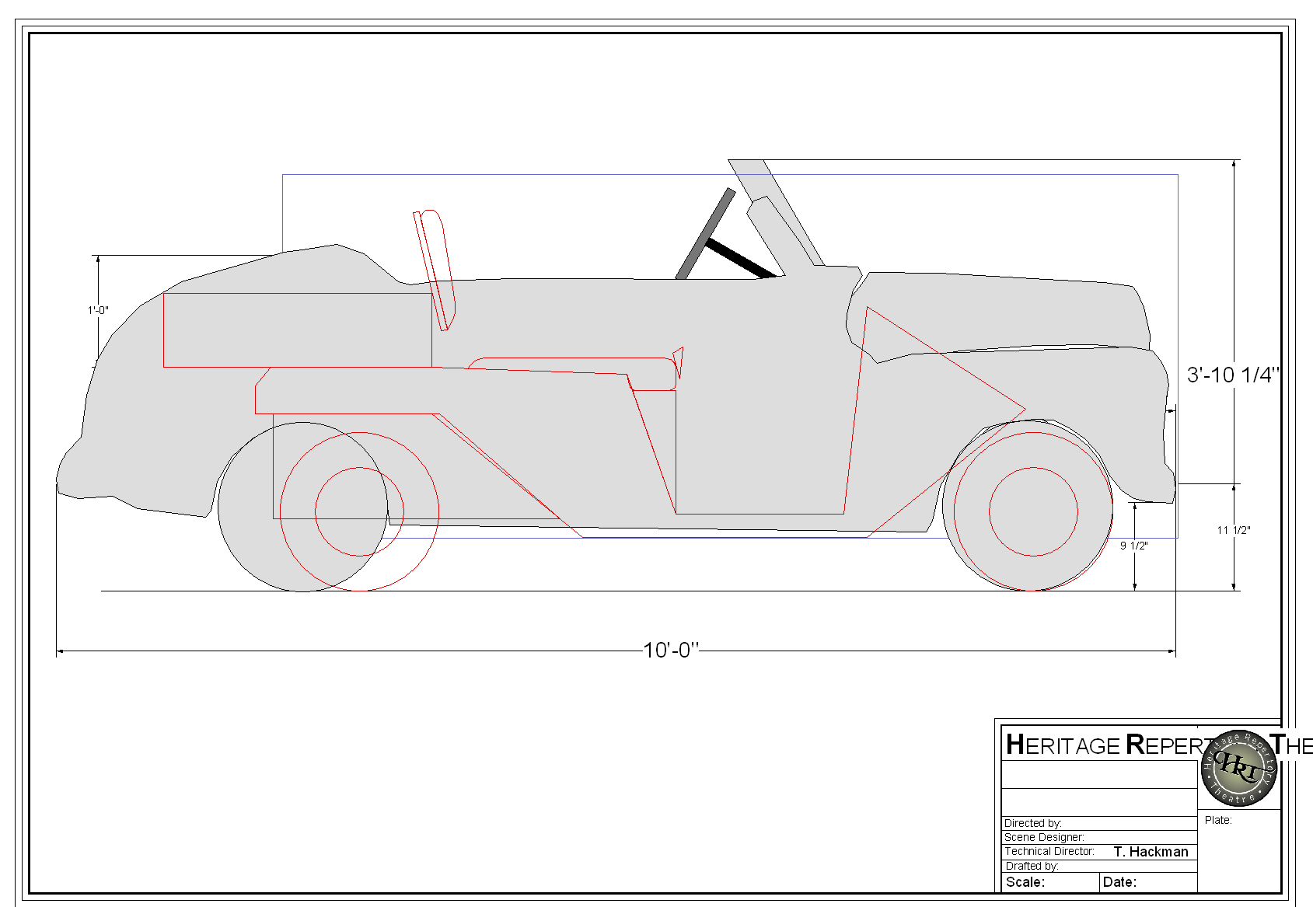The width and height of the screenshot is (1313, 907).
Task: Click the Plate label in title block
Action: tap(1218, 820)
